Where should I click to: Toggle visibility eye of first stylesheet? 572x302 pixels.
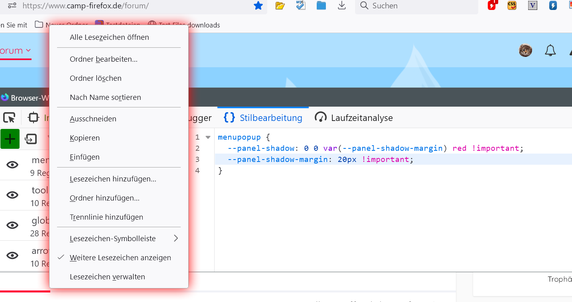(13, 165)
